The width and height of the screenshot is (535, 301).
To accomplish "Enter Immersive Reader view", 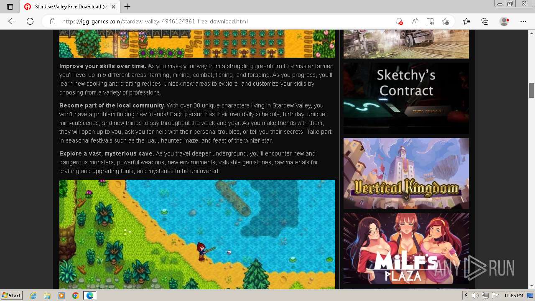I will pyautogui.click(x=430, y=21).
